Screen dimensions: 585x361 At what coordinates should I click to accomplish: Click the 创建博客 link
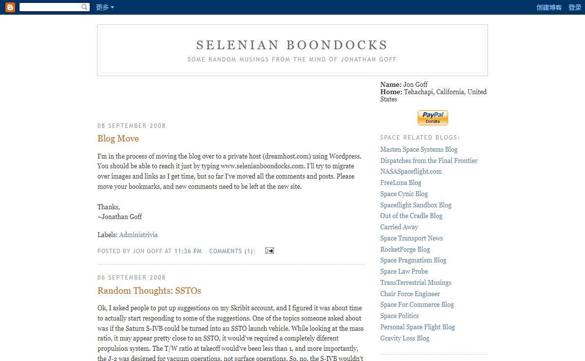[x=549, y=7]
